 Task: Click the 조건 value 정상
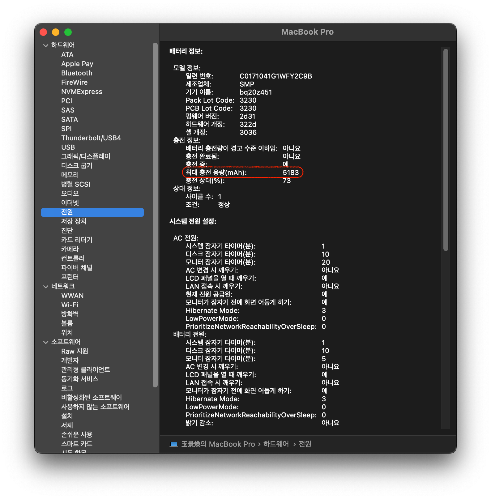tap(224, 205)
